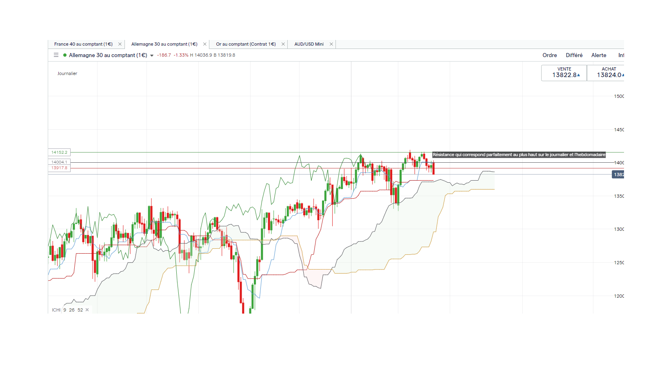Select the 14152.2 horizontal level label
653x367 pixels.
pyautogui.click(x=59, y=153)
